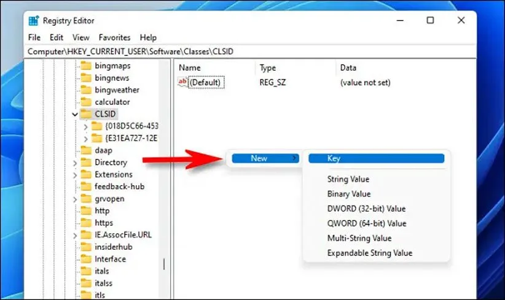Click the ab string icon of (Default) value

182,82
